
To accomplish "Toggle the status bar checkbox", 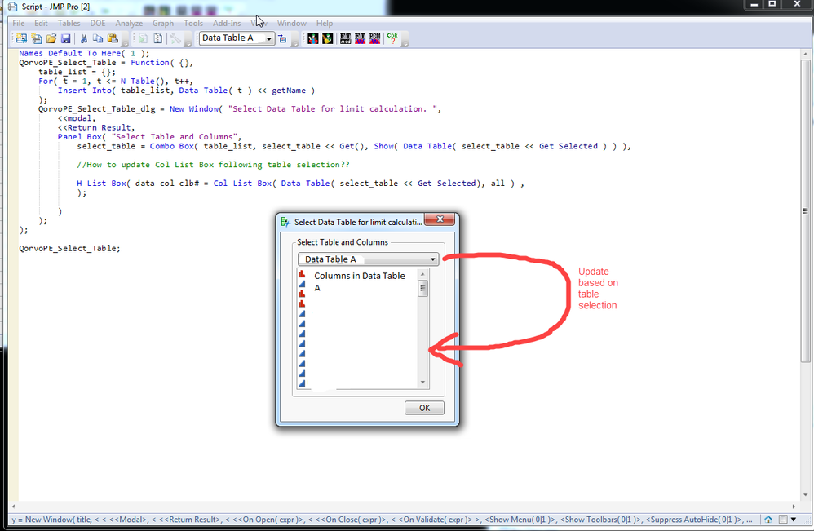I will click(783, 519).
